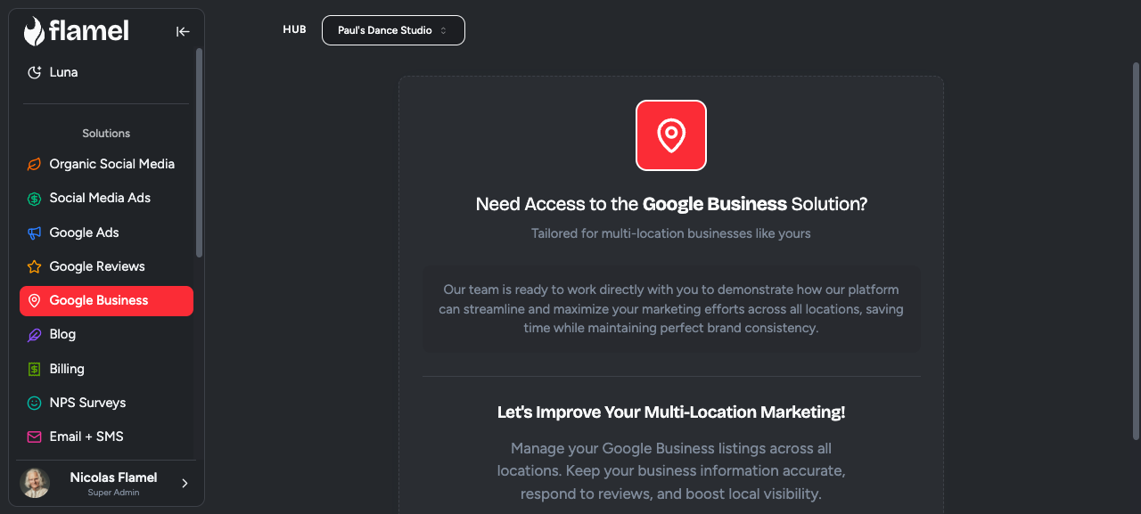Screen dimensions: 1141x514
Task: Select Google Ads in sidebar
Action: (x=106, y=233)
